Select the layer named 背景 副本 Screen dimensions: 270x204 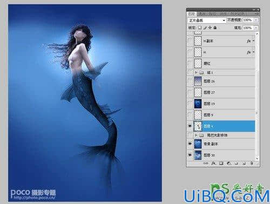pos(211,144)
